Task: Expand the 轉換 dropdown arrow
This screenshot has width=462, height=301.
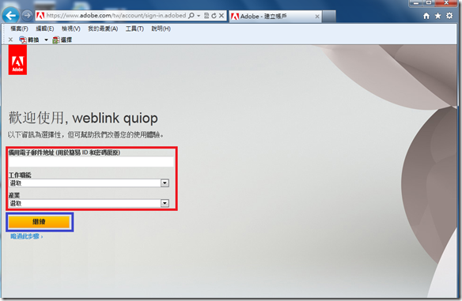Action: pyautogui.click(x=46, y=40)
